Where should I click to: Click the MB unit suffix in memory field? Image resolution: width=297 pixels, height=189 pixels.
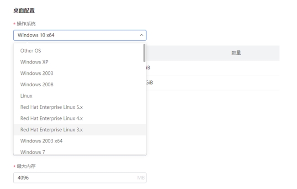click(141, 178)
